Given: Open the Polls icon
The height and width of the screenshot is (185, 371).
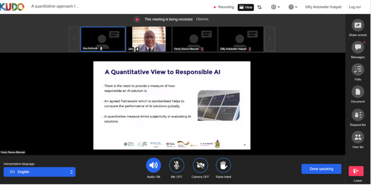Looking at the screenshot, I should tap(358, 69).
